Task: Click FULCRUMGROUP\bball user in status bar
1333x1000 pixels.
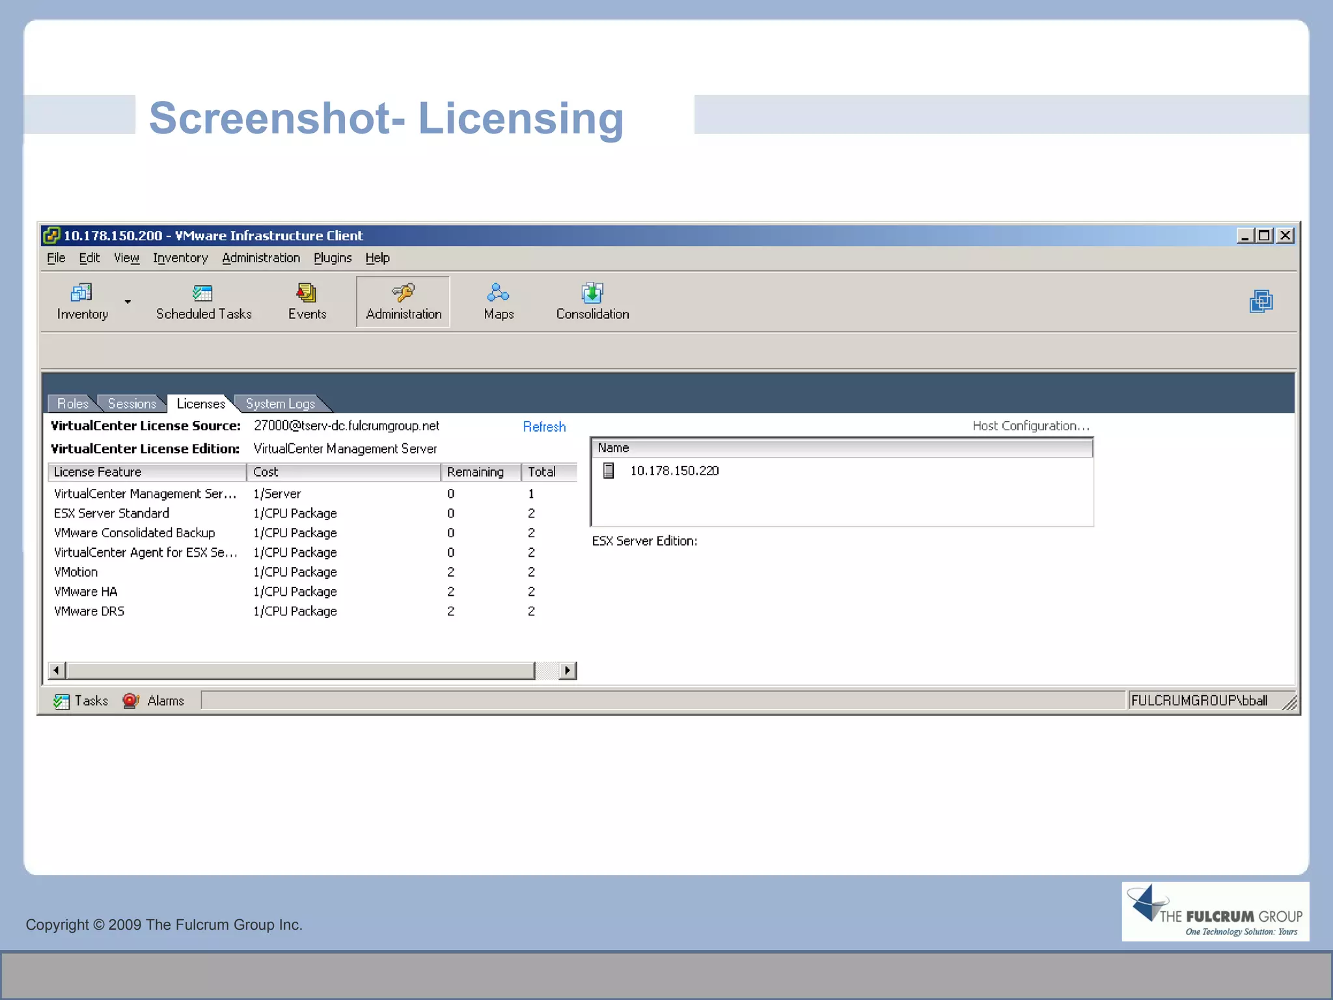Action: (1199, 701)
